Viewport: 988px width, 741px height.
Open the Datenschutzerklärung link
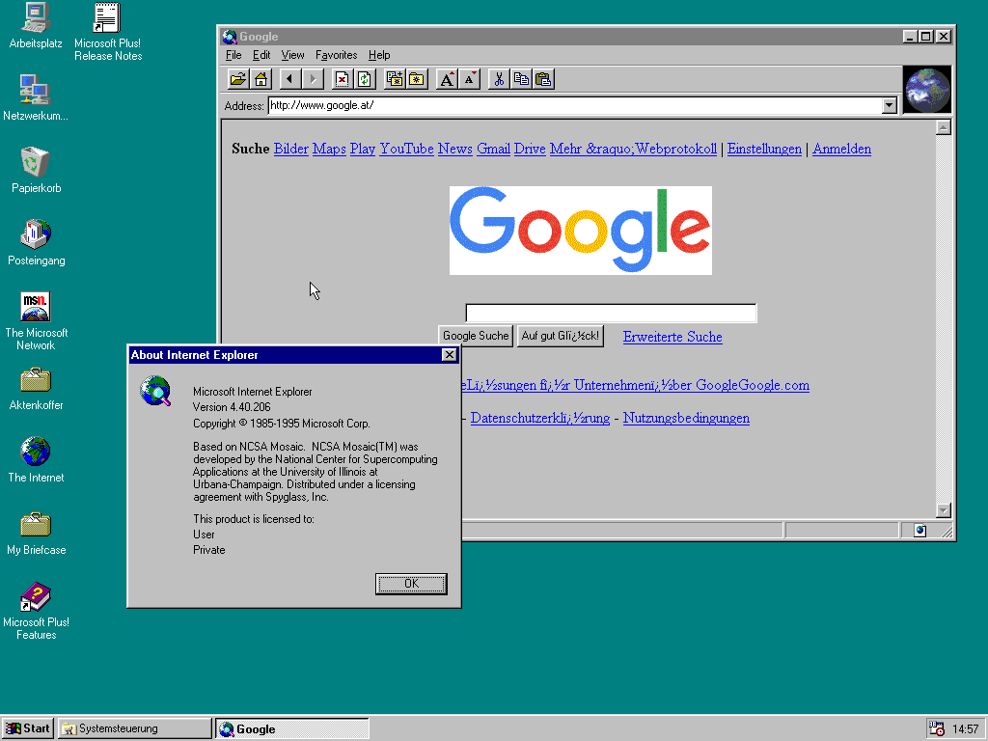pyautogui.click(x=540, y=419)
